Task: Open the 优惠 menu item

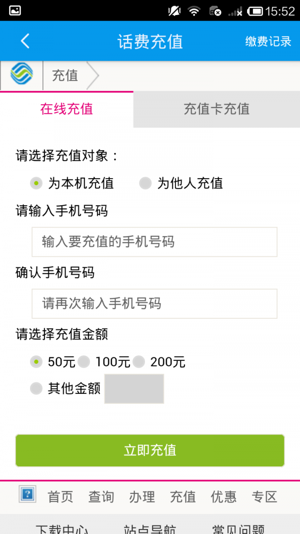Action: (x=223, y=496)
